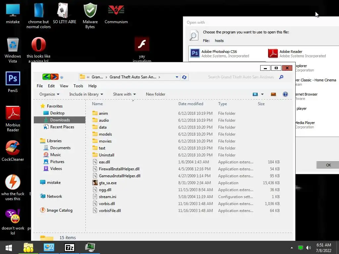
Task: Sort by the Date modified column header
Action: pos(191,104)
